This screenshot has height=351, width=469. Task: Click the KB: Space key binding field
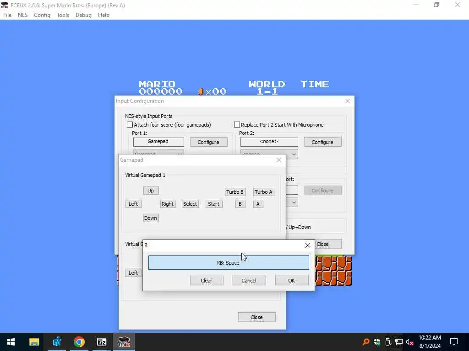point(229,263)
